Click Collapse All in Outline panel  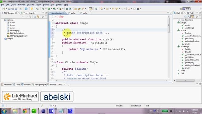tap(185, 17)
